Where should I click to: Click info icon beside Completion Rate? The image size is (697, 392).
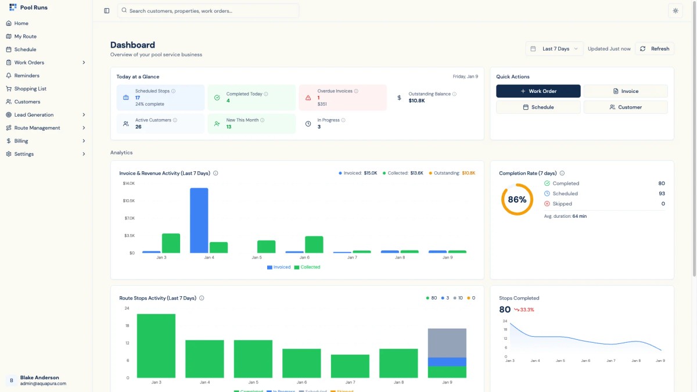pyautogui.click(x=562, y=173)
